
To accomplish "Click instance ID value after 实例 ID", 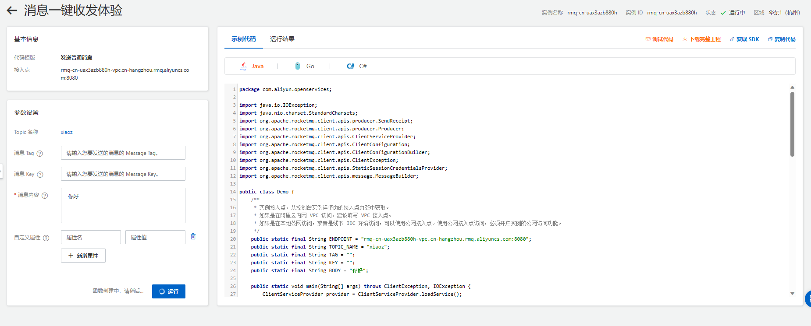I will [672, 13].
